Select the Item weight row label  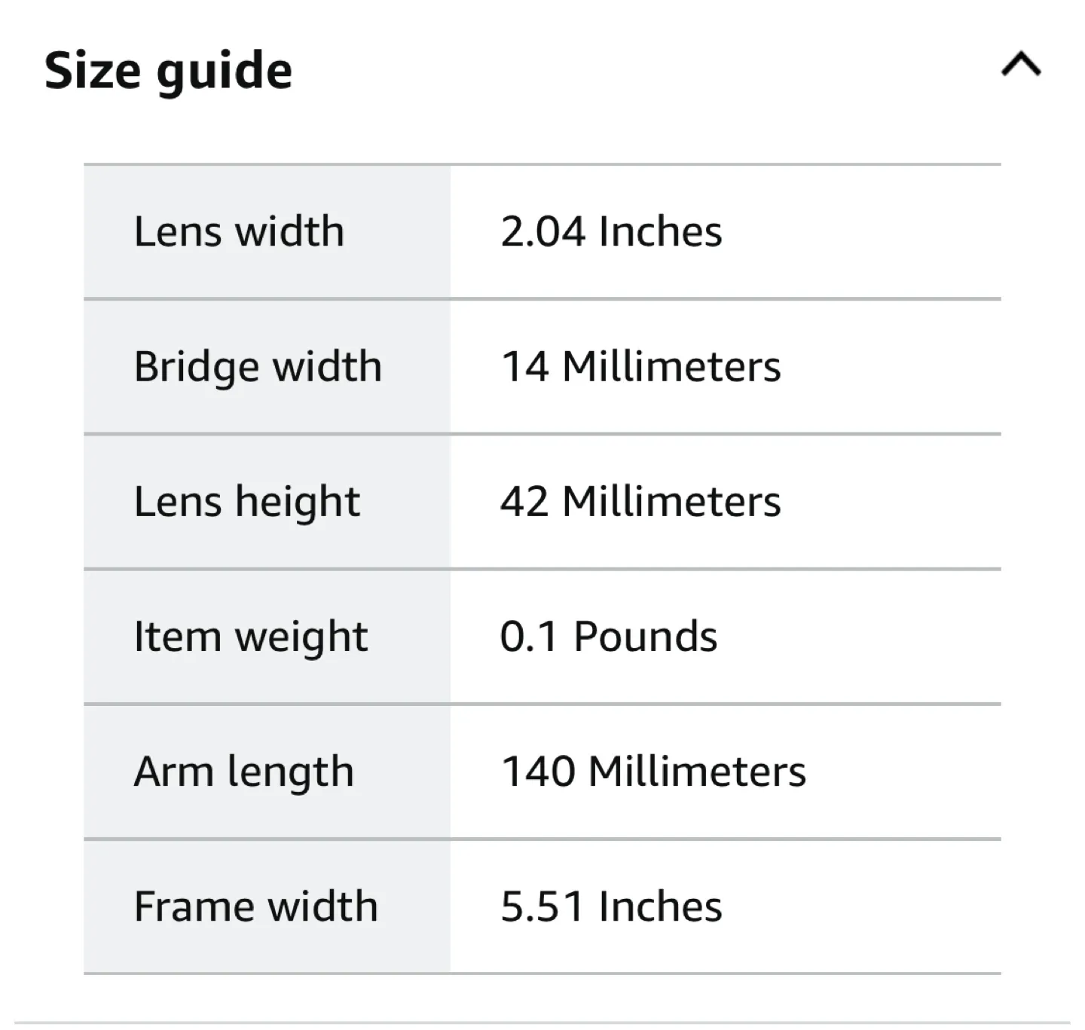pos(250,635)
